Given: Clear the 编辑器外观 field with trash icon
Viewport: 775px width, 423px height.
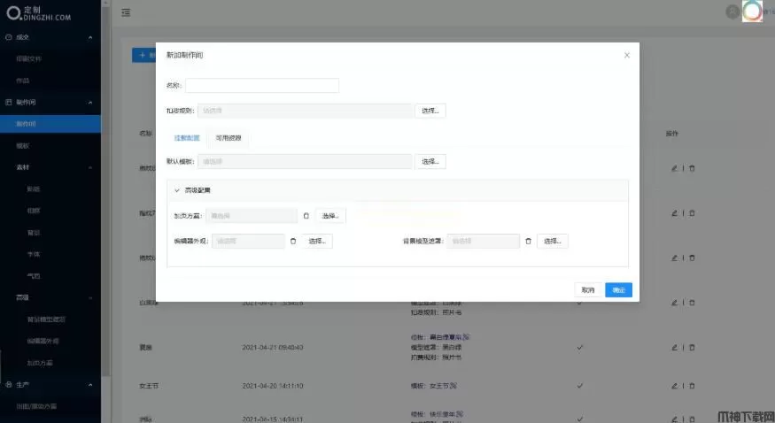Looking at the screenshot, I should 293,241.
